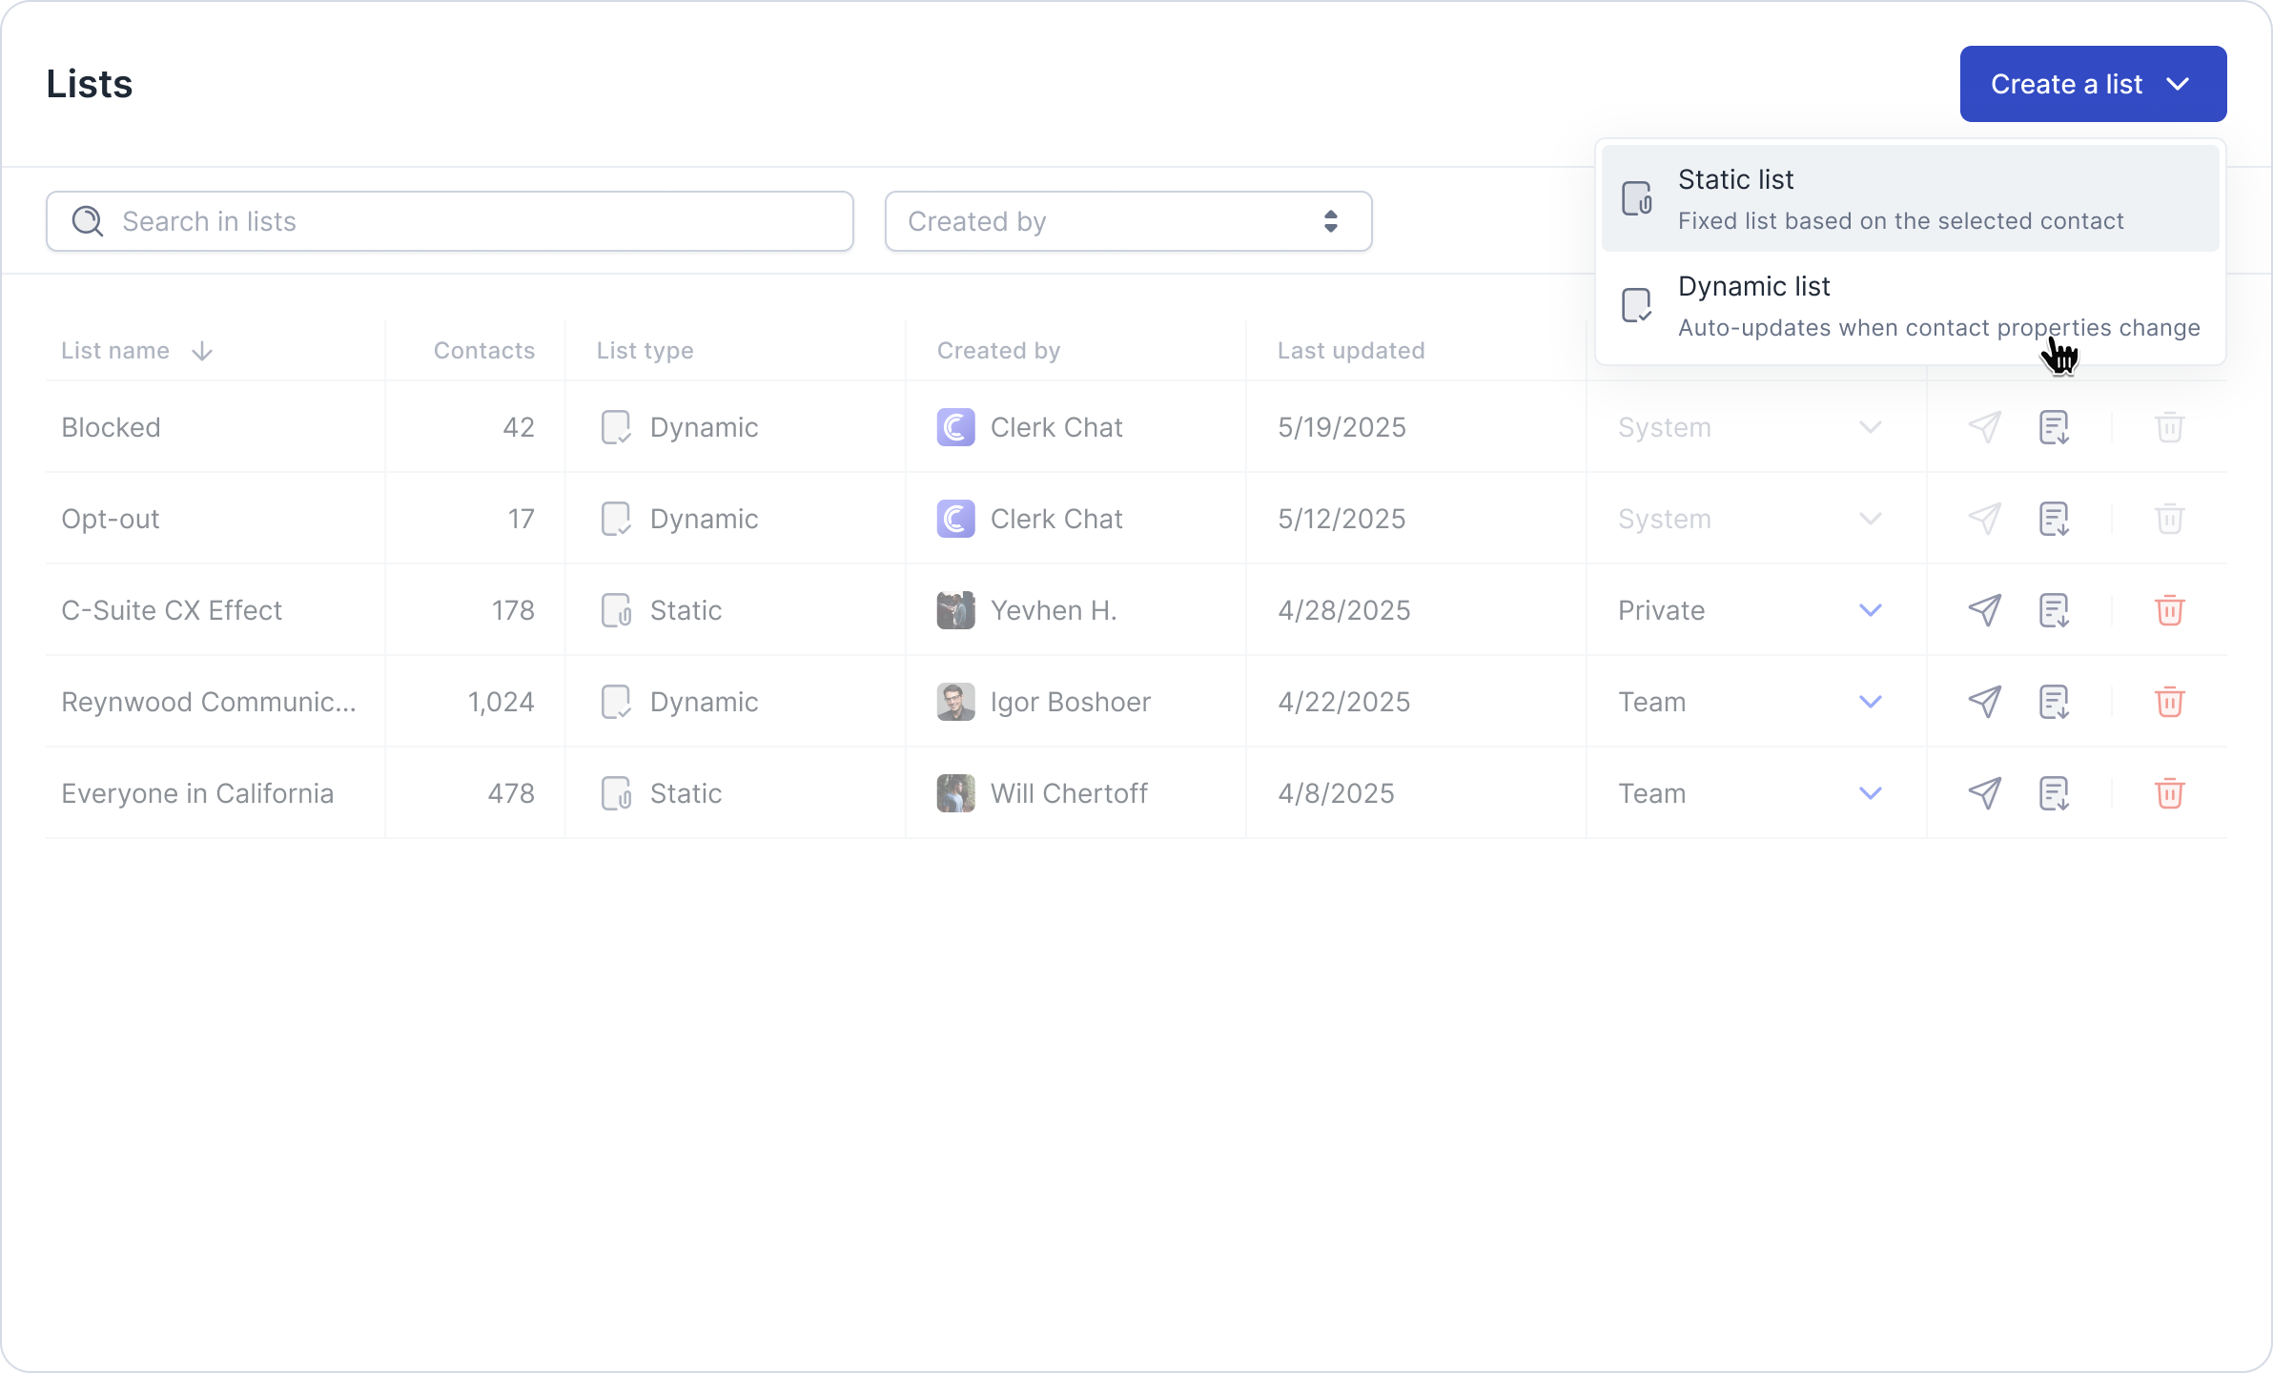Open the Opt-out list name
2273x1373 pixels.
coord(111,519)
